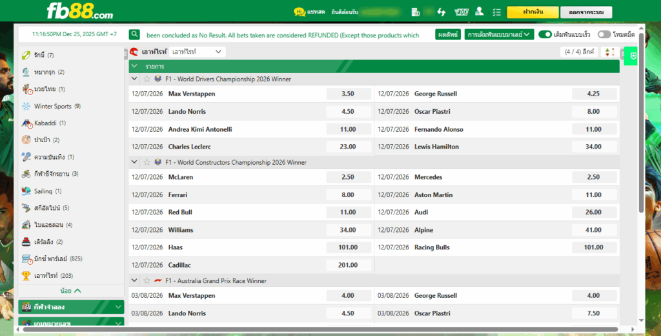Image resolution: width=661 pixels, height=336 pixels.
Task: Select the archery target icon (ปาเป้า)
Action: pyautogui.click(x=26, y=140)
